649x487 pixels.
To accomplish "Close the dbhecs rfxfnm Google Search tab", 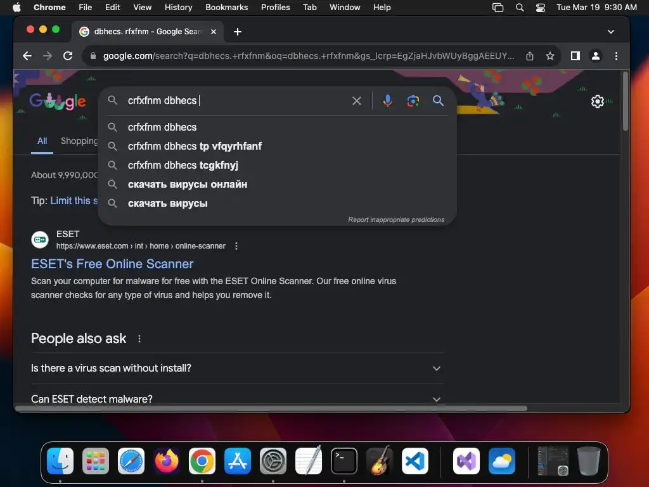I will point(214,32).
